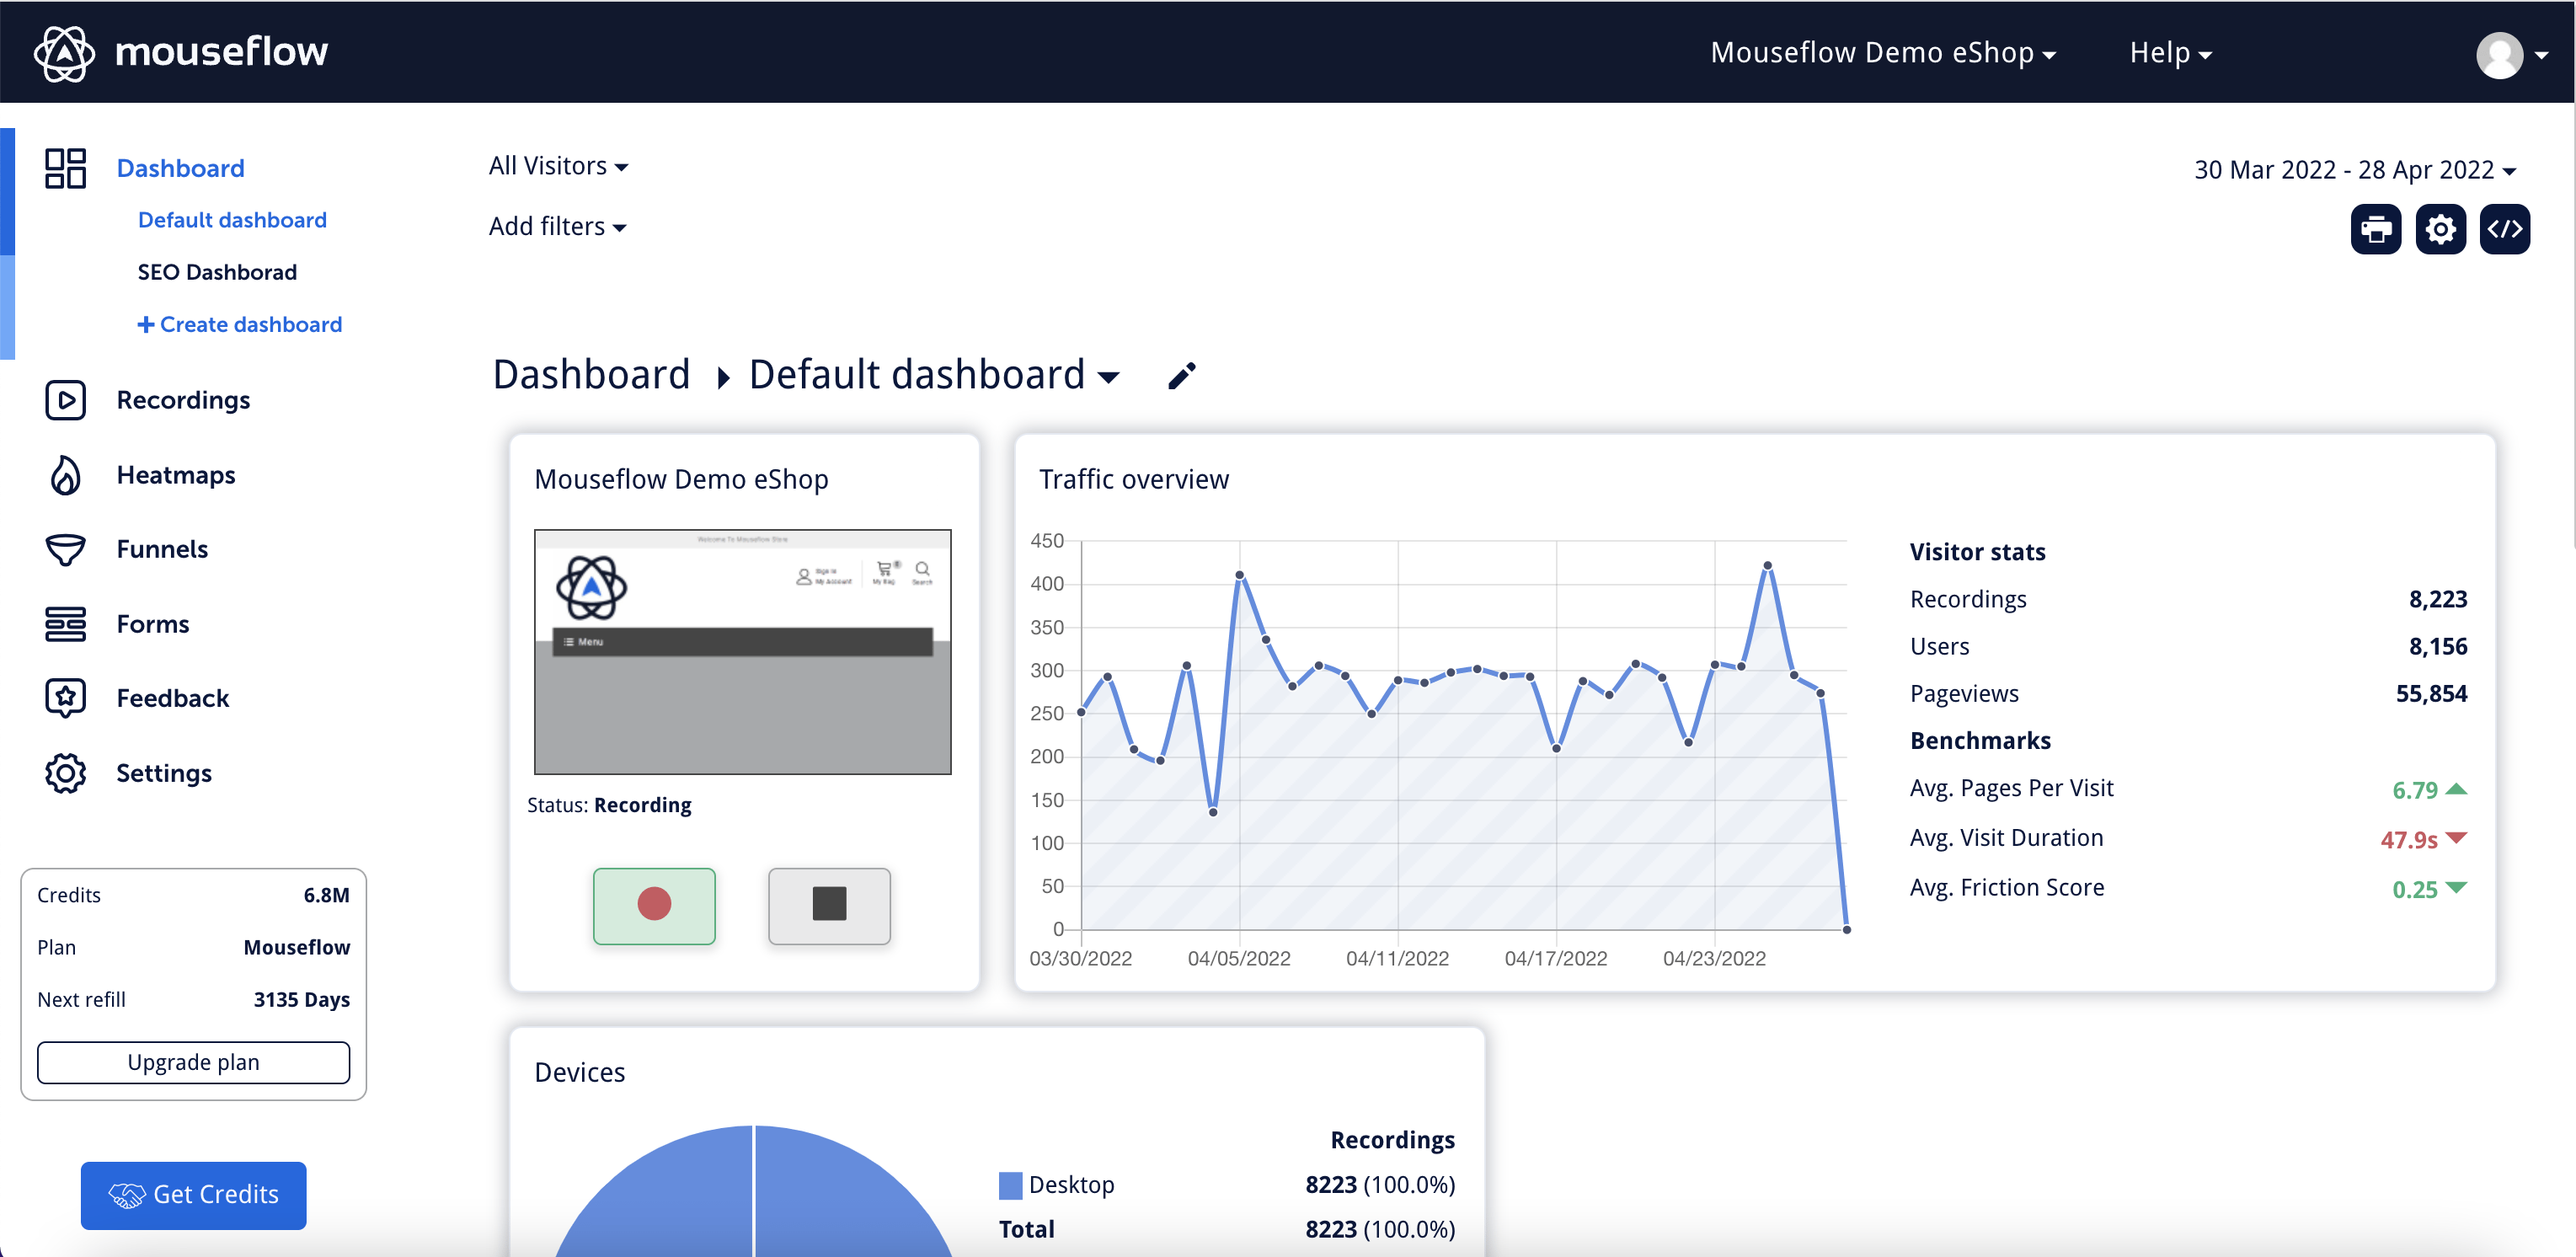This screenshot has width=2576, height=1257.
Task: Click the Settings gear icon in sidebar
Action: [64, 773]
